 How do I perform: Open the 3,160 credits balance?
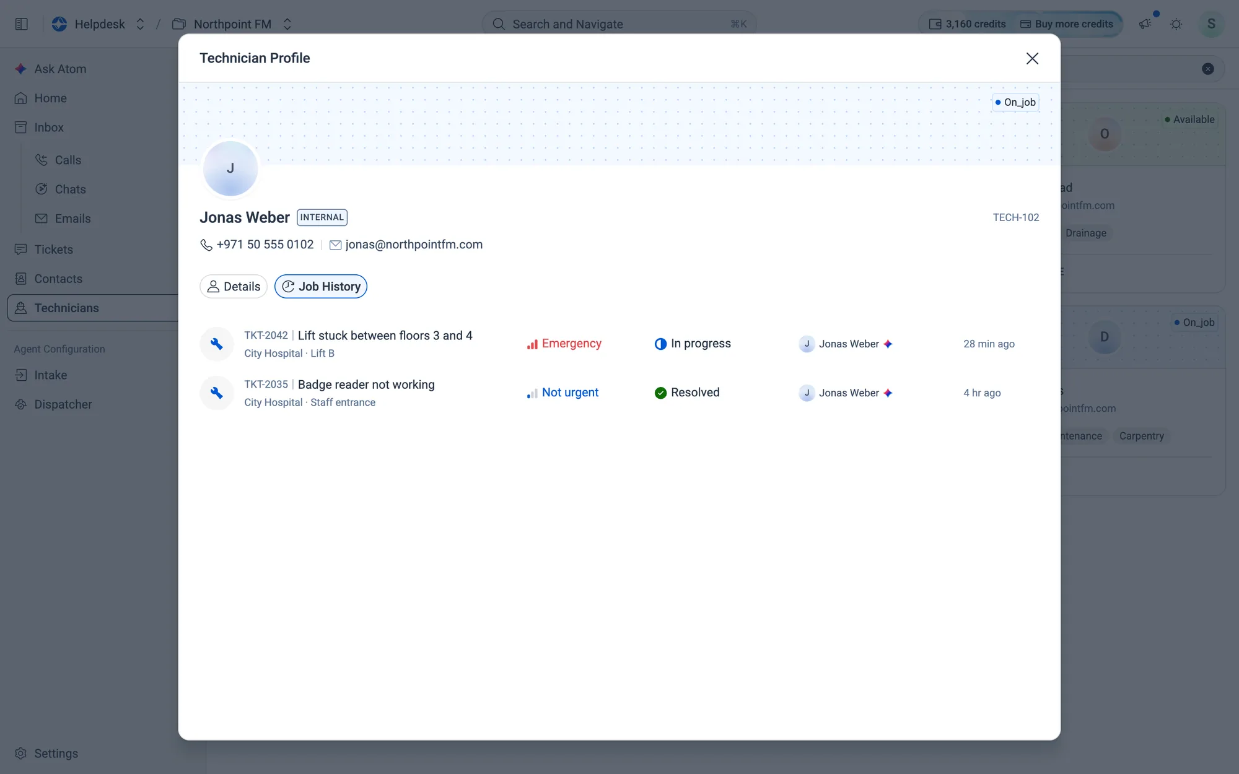pos(968,24)
